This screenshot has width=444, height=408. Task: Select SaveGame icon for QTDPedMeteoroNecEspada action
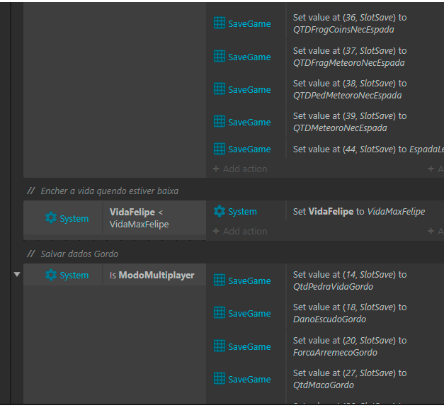[x=220, y=89]
